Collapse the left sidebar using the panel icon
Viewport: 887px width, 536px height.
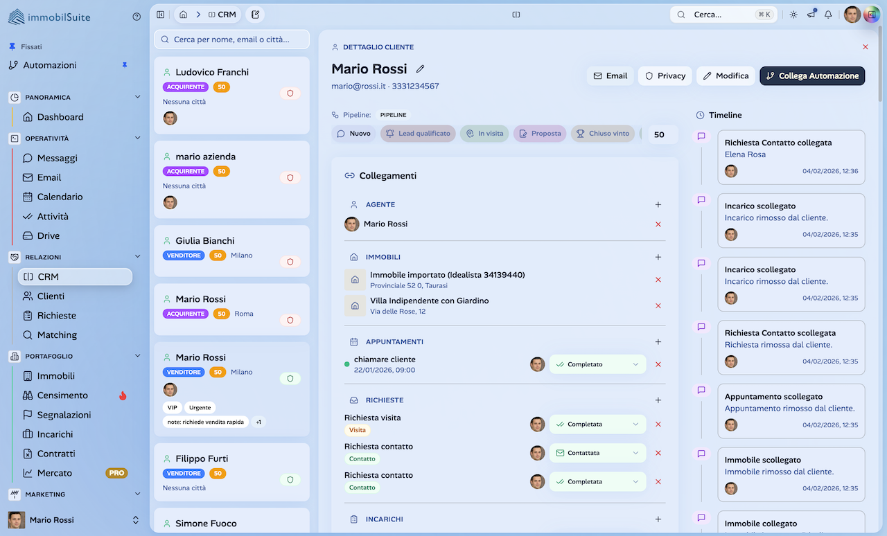coord(160,13)
